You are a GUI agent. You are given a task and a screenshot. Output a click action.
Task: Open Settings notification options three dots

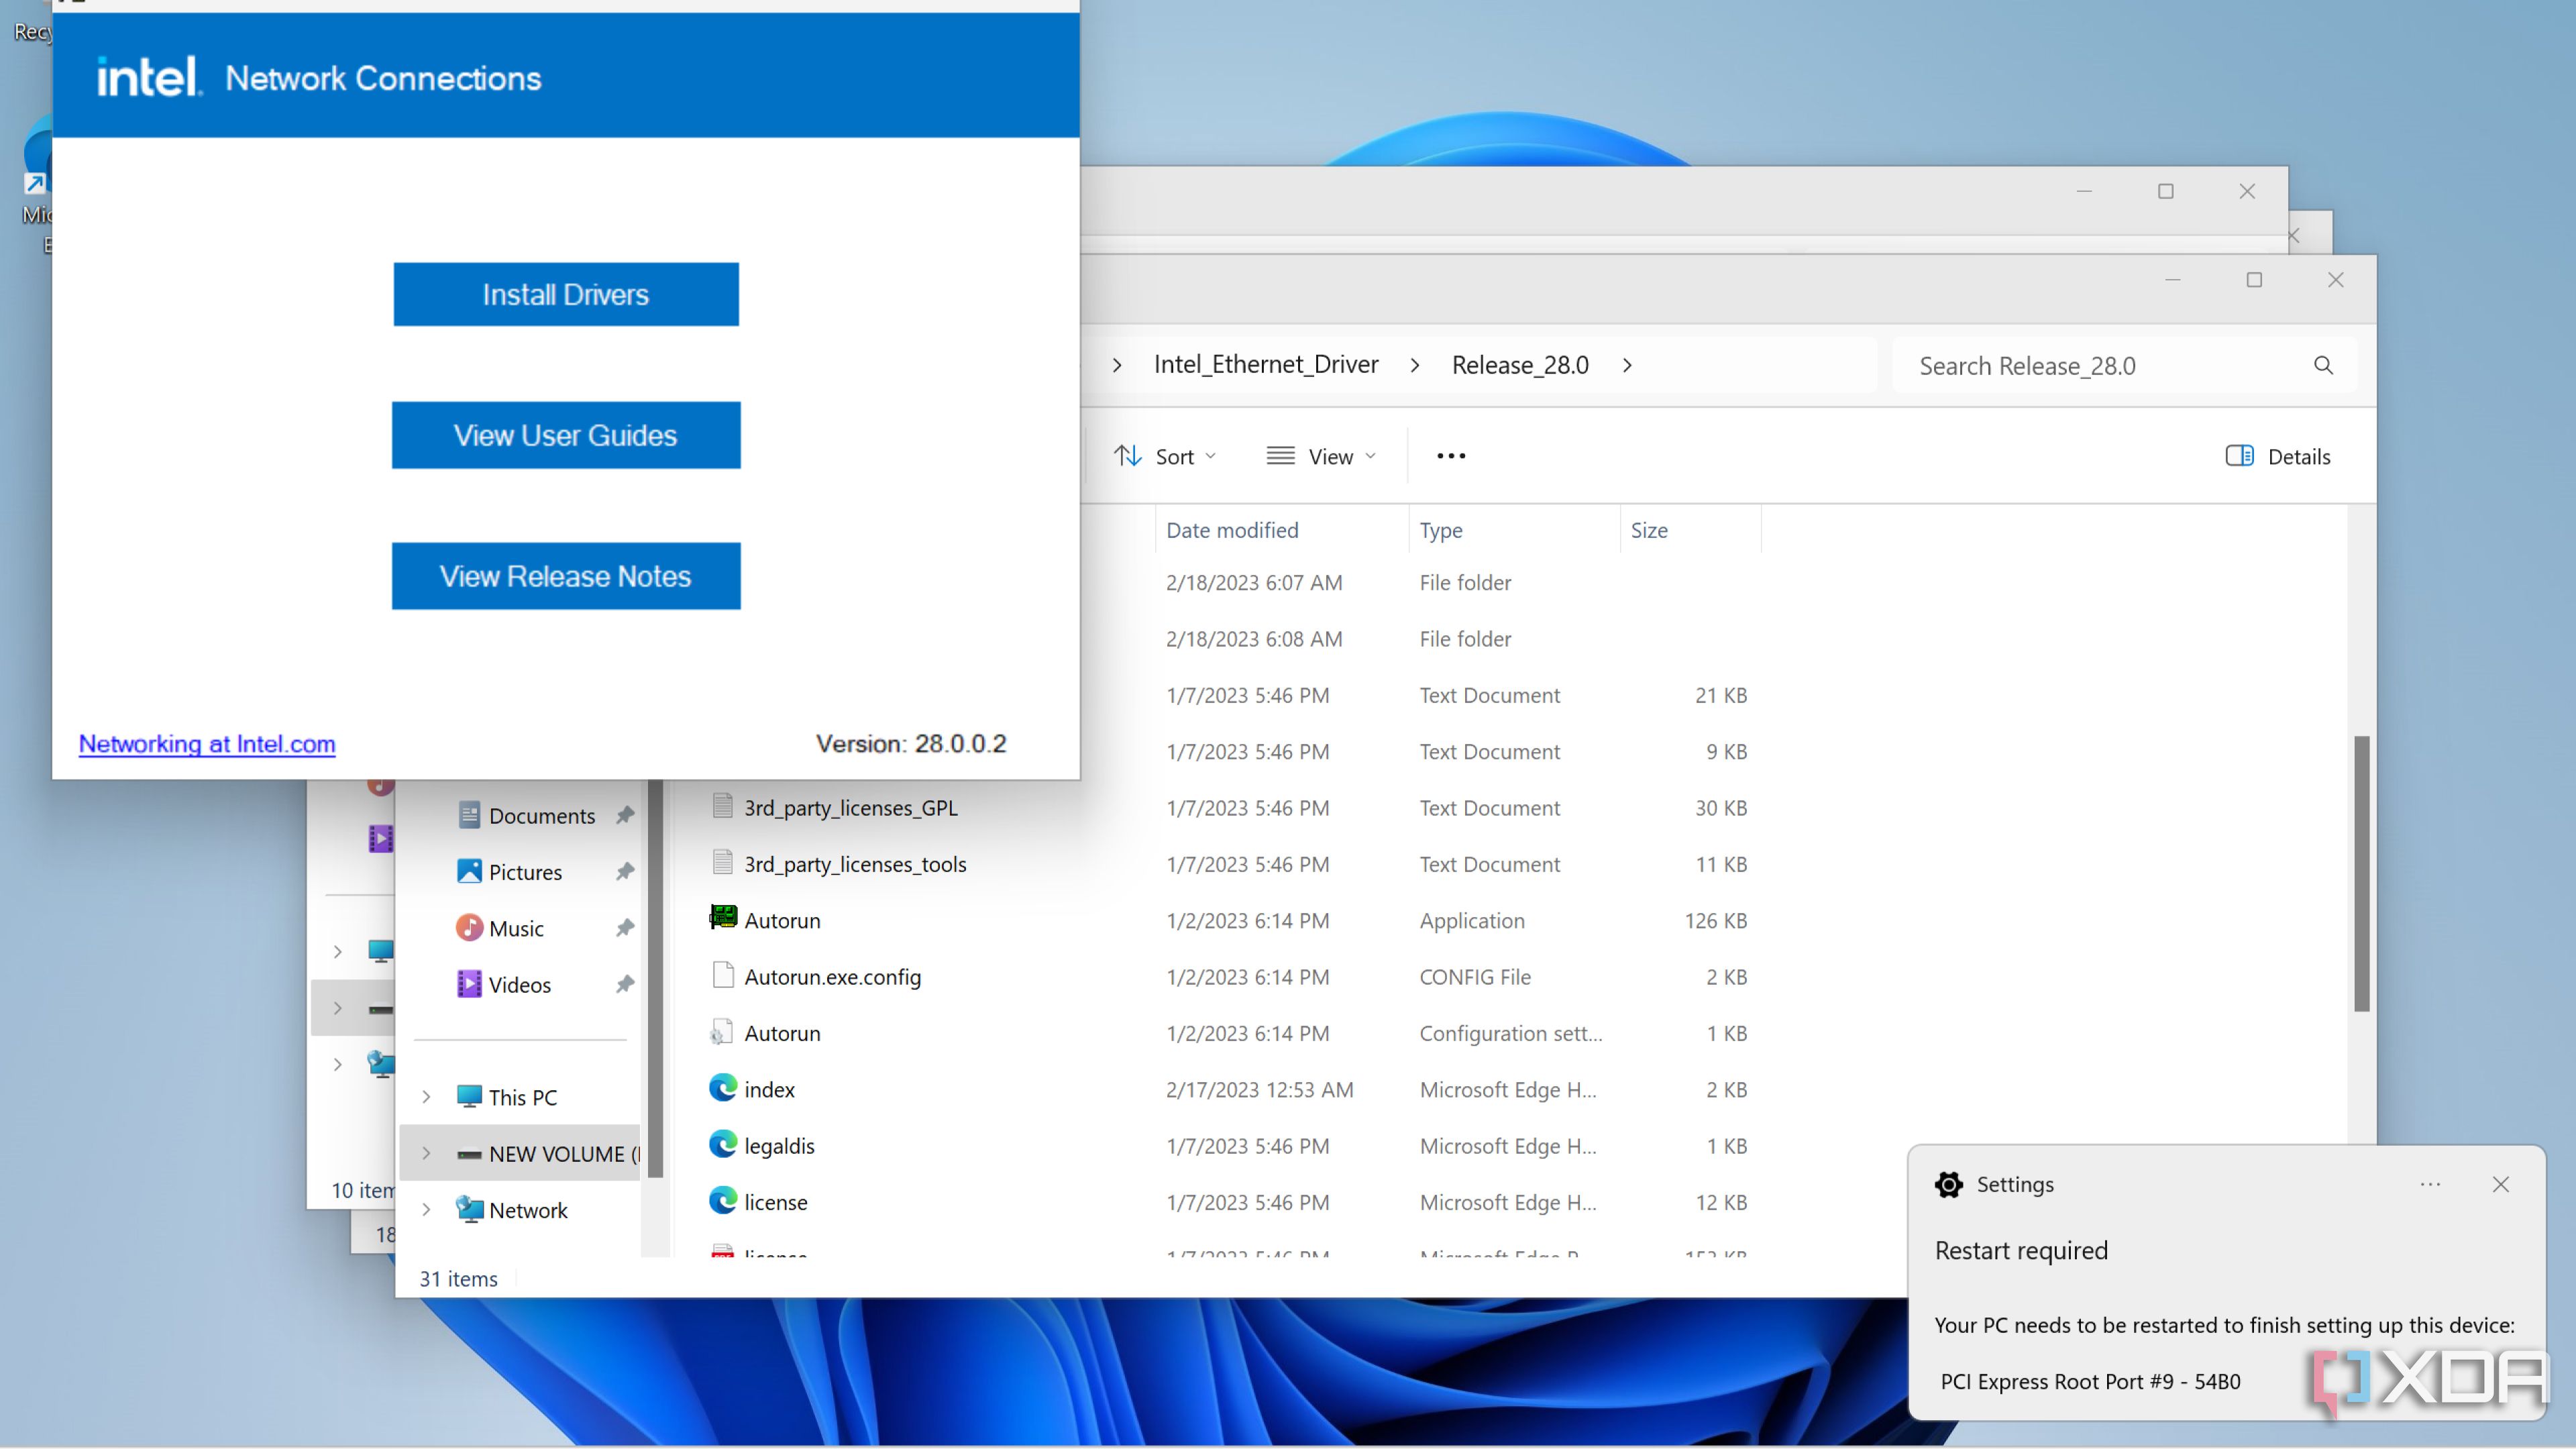2431,1184
